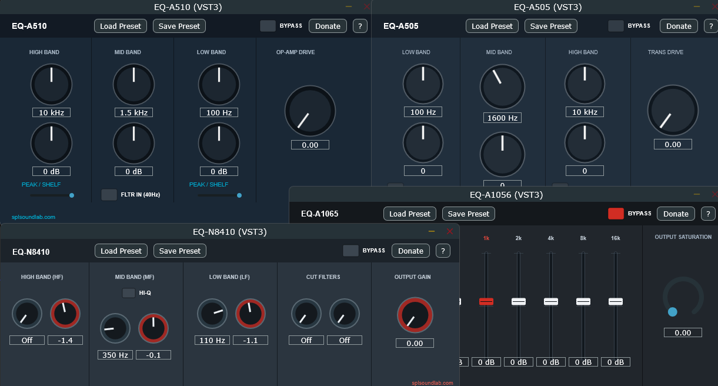Image resolution: width=718 pixels, height=386 pixels.
Task: Toggle BYPASS in EQ-N8410 window
Action: [x=351, y=251]
